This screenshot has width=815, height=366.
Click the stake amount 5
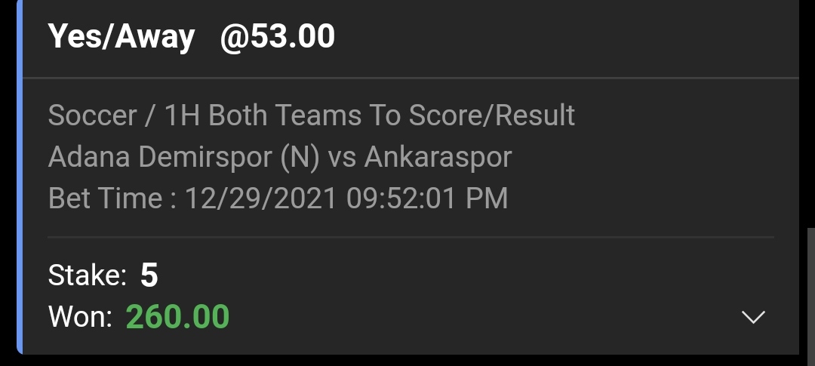[149, 275]
